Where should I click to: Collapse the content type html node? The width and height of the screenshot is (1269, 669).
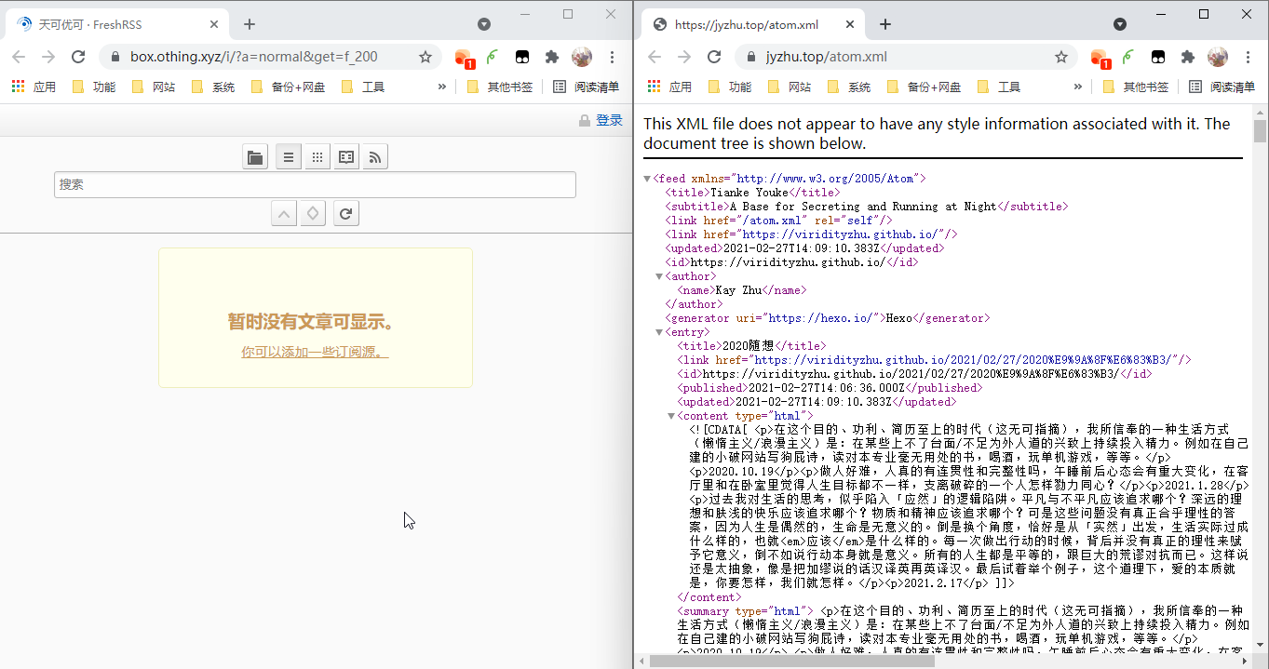click(671, 416)
